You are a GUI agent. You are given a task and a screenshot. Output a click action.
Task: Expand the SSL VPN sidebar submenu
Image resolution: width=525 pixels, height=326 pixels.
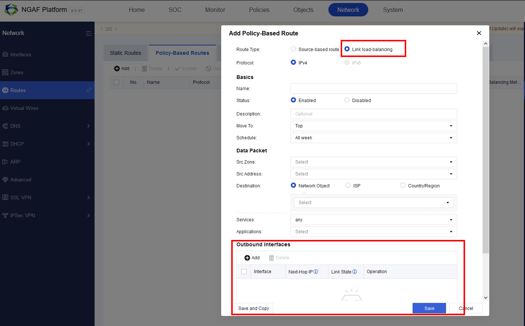pyautogui.click(x=89, y=197)
